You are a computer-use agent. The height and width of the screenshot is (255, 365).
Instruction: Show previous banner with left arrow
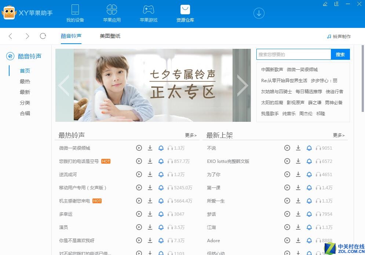click(x=64, y=85)
